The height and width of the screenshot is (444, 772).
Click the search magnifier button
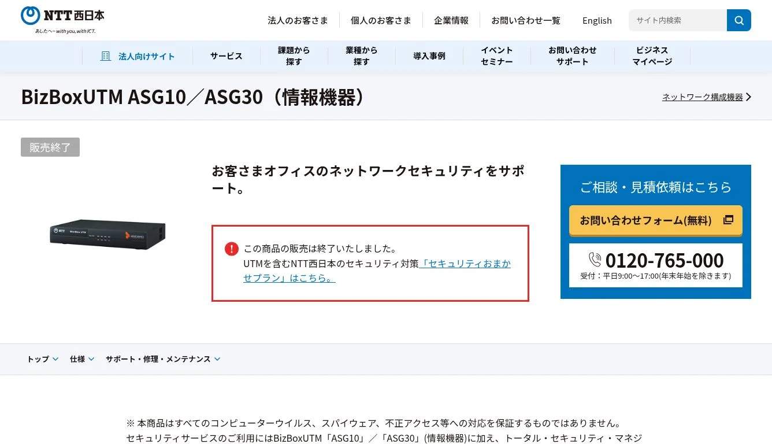pos(739,20)
